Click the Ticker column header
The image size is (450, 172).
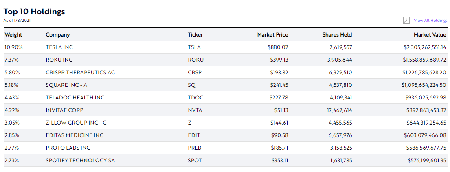coord(195,35)
